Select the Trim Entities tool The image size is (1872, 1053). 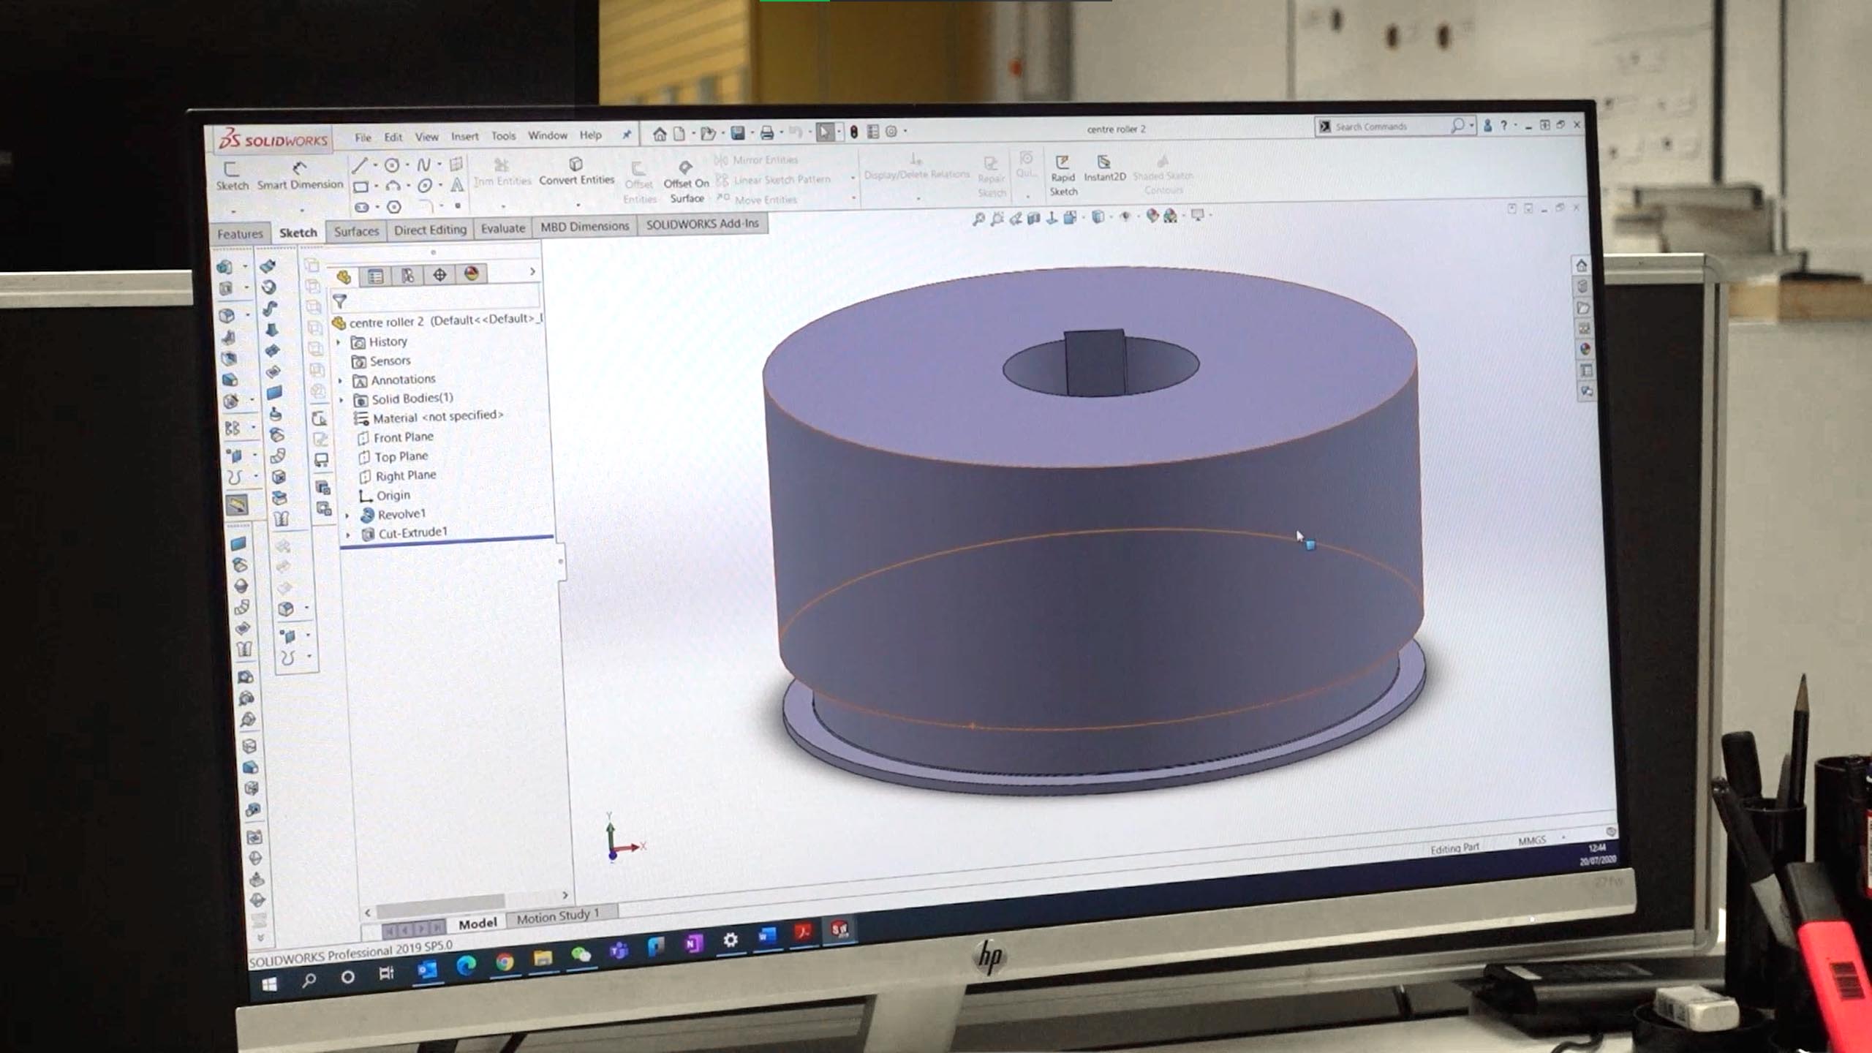pos(501,174)
